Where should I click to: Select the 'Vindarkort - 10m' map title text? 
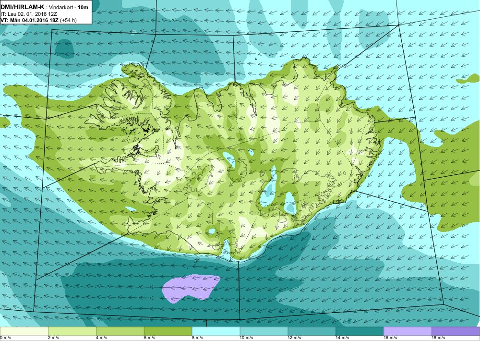click(68, 7)
